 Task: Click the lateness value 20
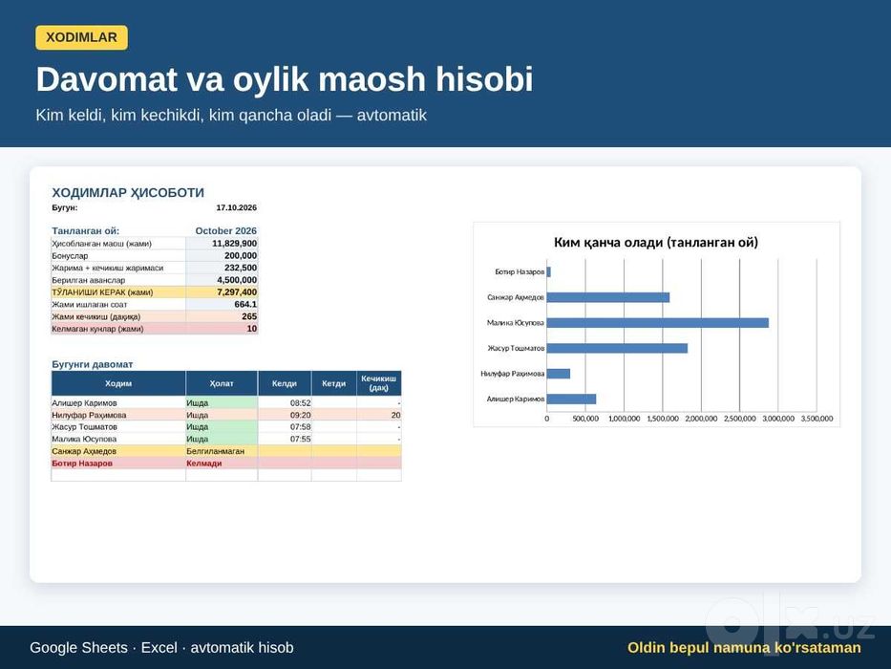point(395,416)
